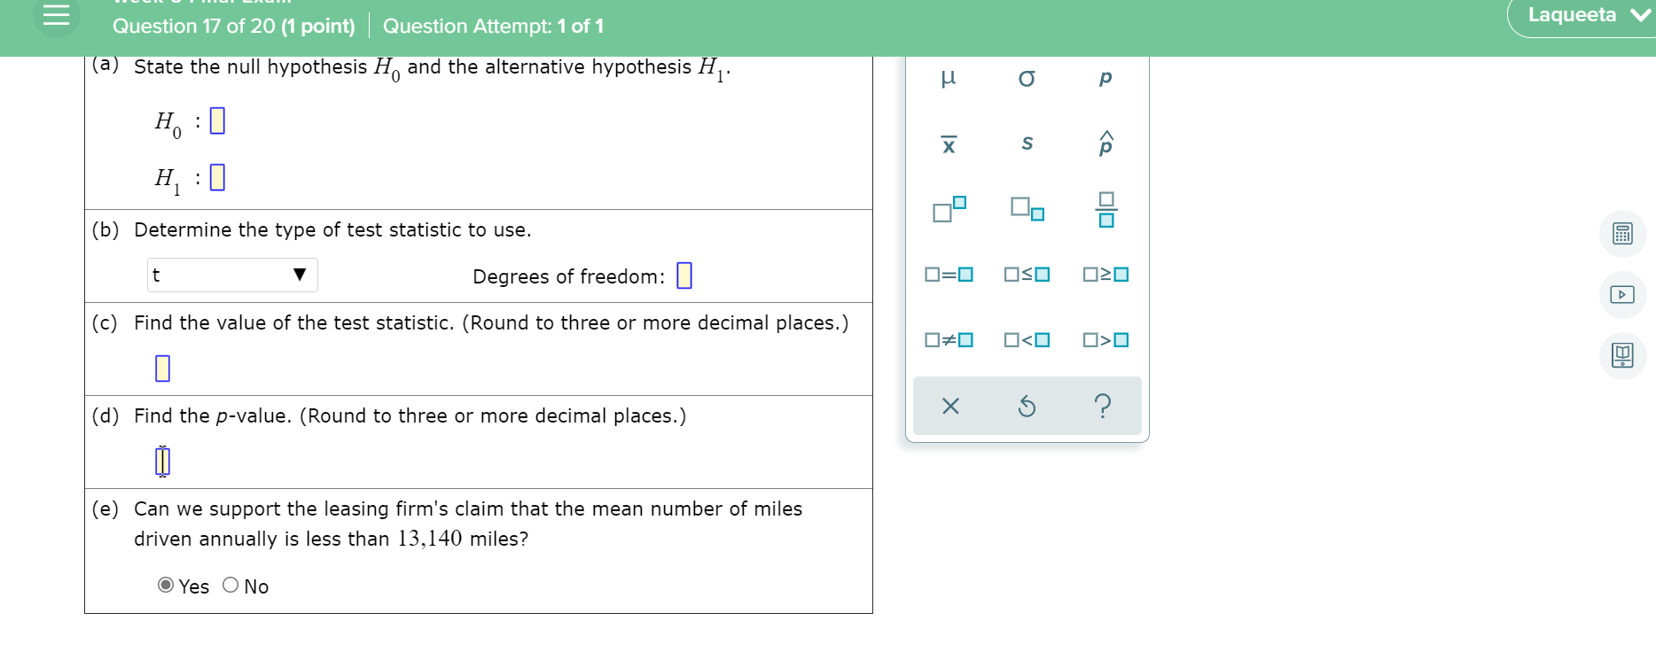Viewport: 1656px width, 652px height.
Task: Click the H0 null hypothesis input box
Action: (x=217, y=120)
